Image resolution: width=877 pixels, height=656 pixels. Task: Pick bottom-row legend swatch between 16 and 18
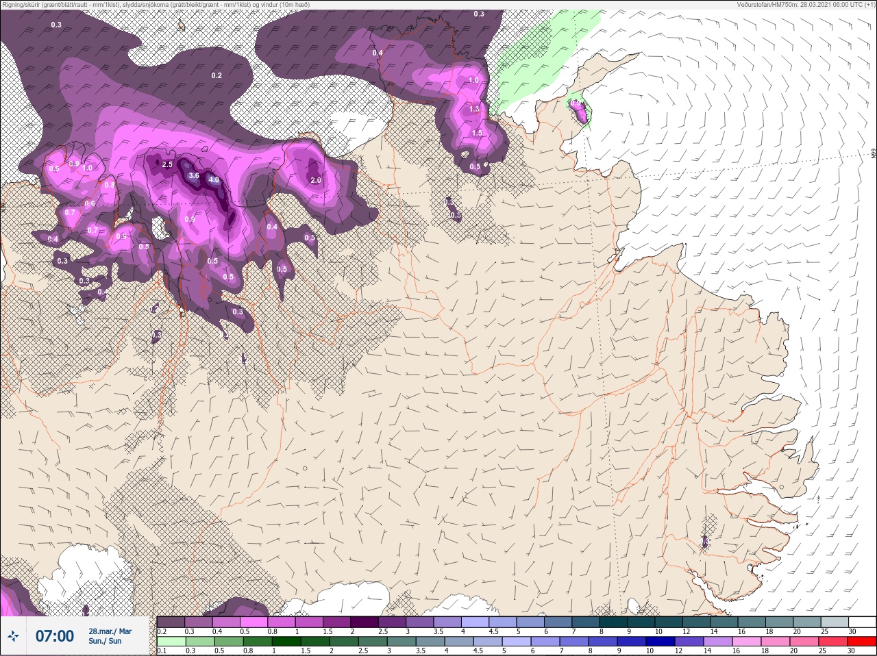tap(748, 642)
